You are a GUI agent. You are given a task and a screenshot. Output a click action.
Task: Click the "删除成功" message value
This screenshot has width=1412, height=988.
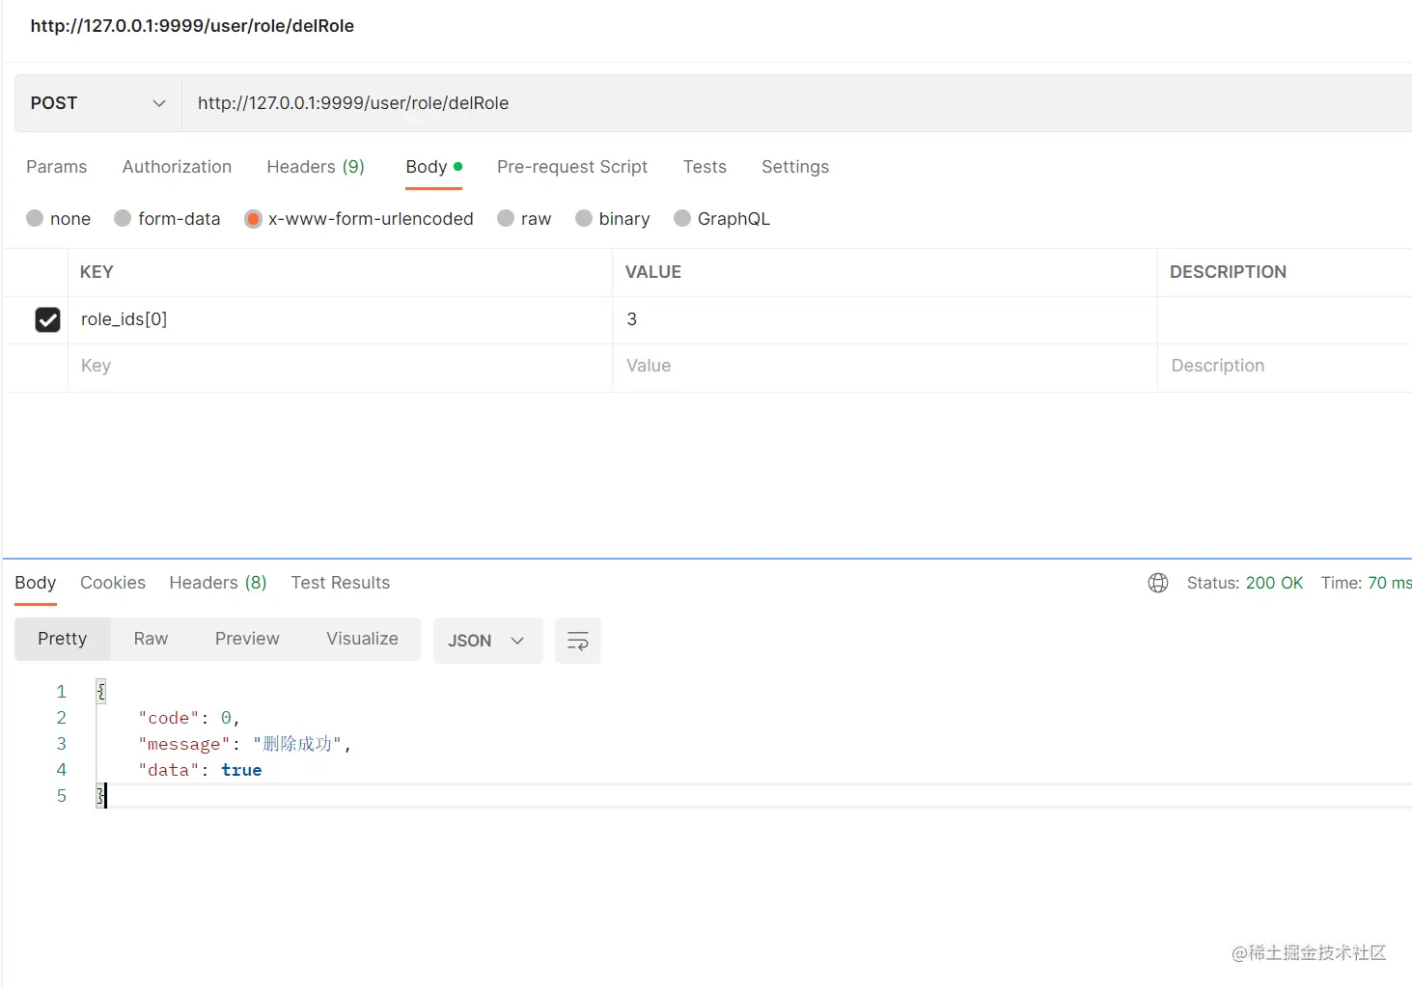pos(297,744)
